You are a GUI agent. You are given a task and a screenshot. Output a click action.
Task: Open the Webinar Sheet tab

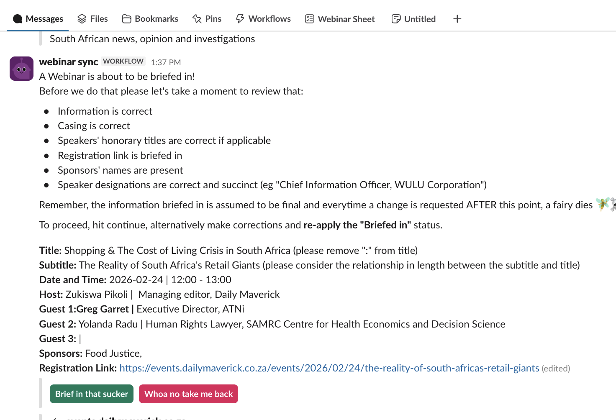click(x=340, y=19)
